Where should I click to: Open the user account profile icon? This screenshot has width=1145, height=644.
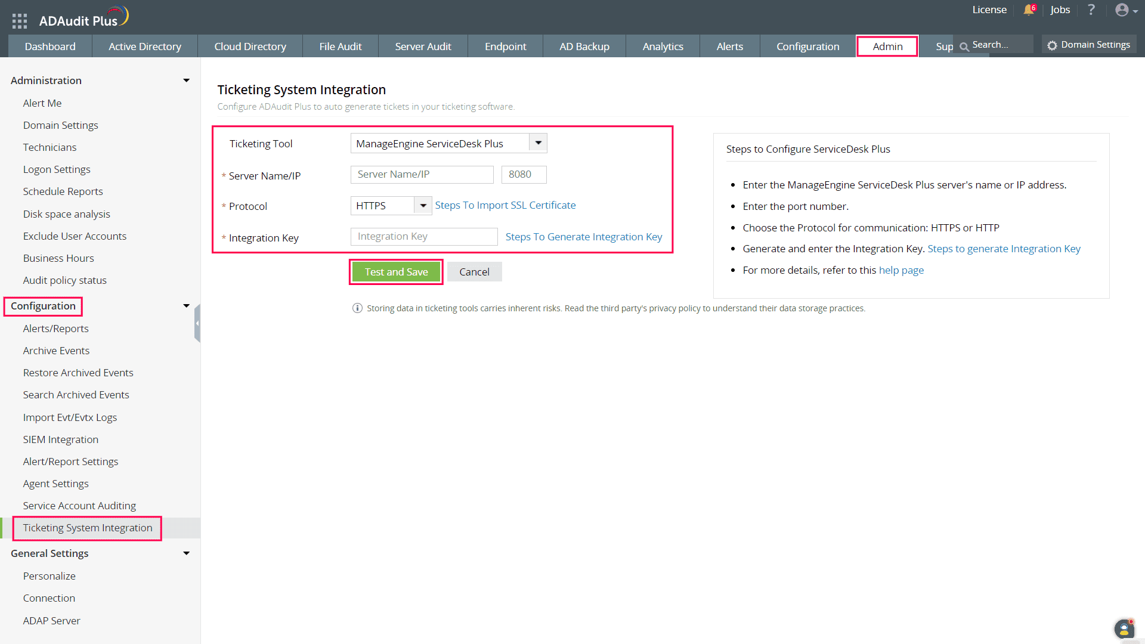[1122, 10]
